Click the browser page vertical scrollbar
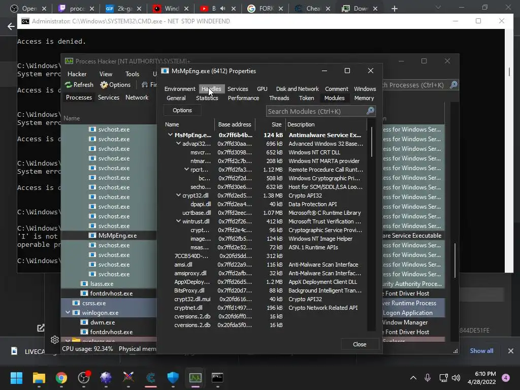The image size is (520, 390). coord(509,72)
